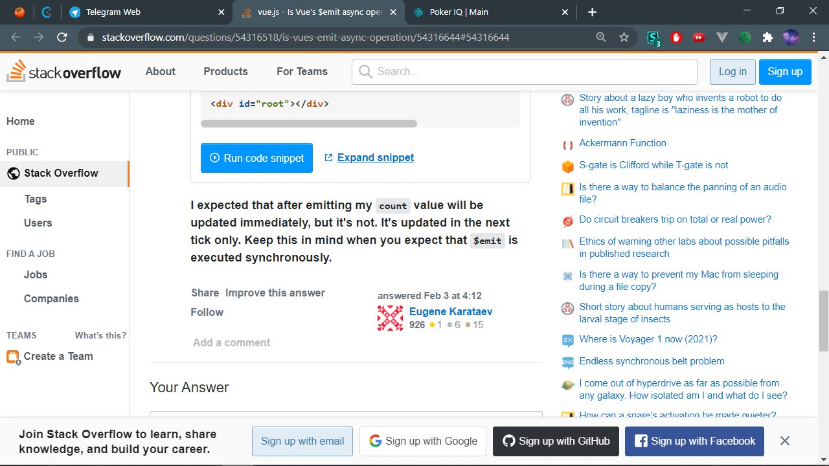Open Tags in left sidebar
Screen dimensions: 829x466
pos(36,199)
